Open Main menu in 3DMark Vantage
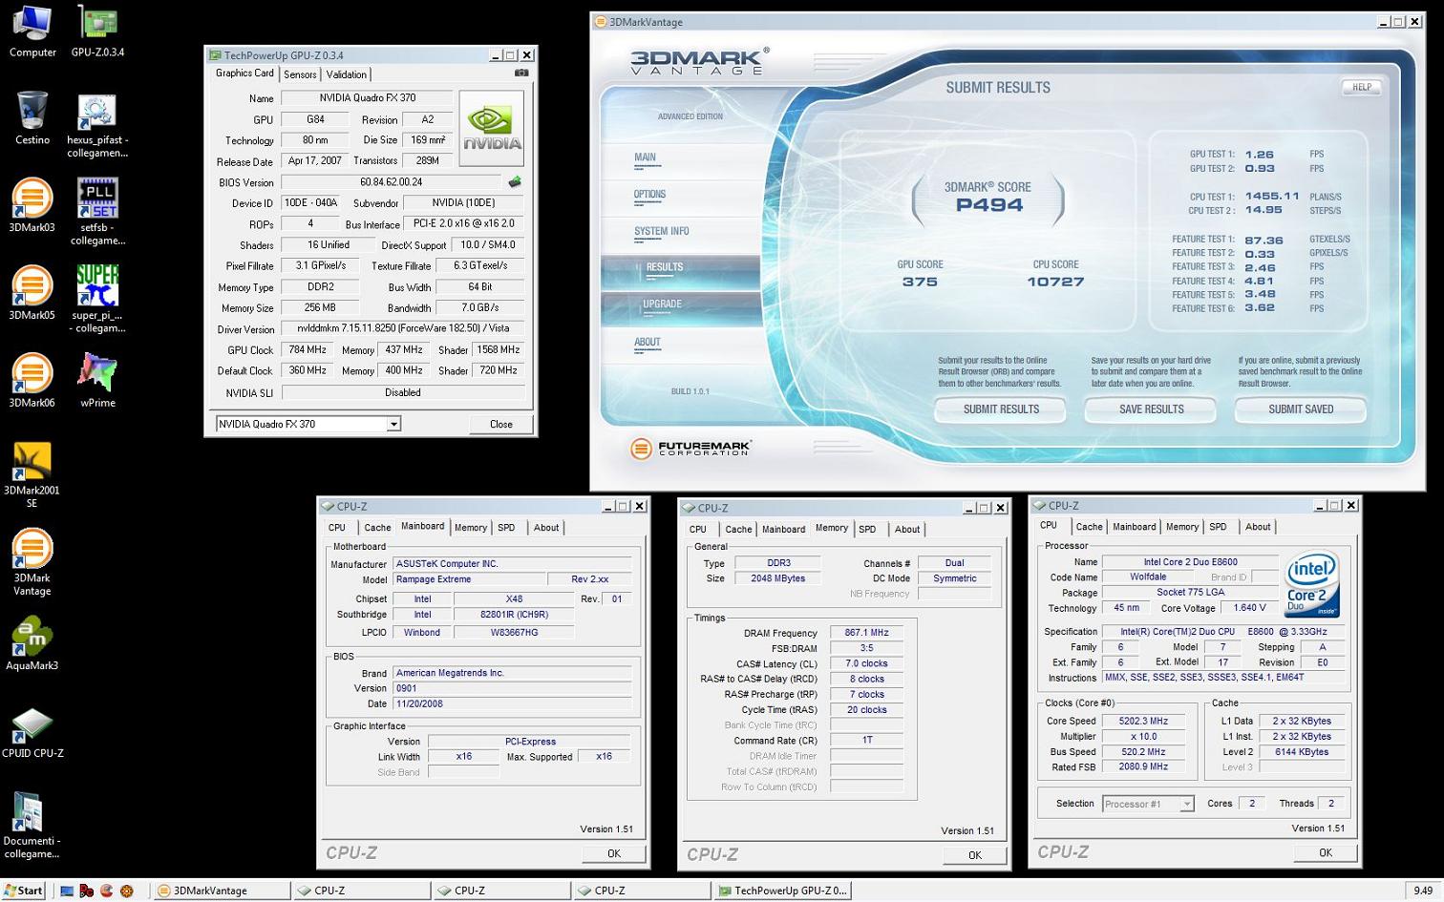Image resolution: width=1444 pixels, height=902 pixels. (646, 157)
